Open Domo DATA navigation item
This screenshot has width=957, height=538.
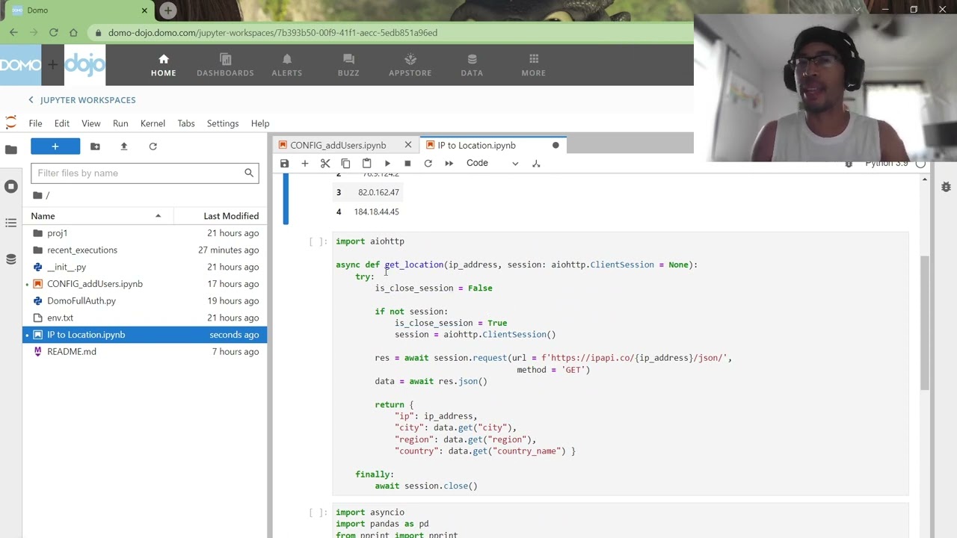click(x=472, y=65)
